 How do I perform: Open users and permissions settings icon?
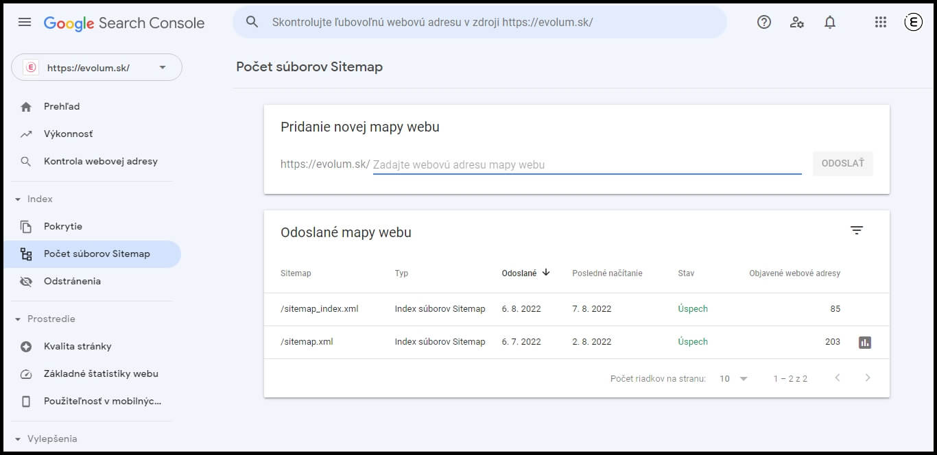click(x=797, y=22)
